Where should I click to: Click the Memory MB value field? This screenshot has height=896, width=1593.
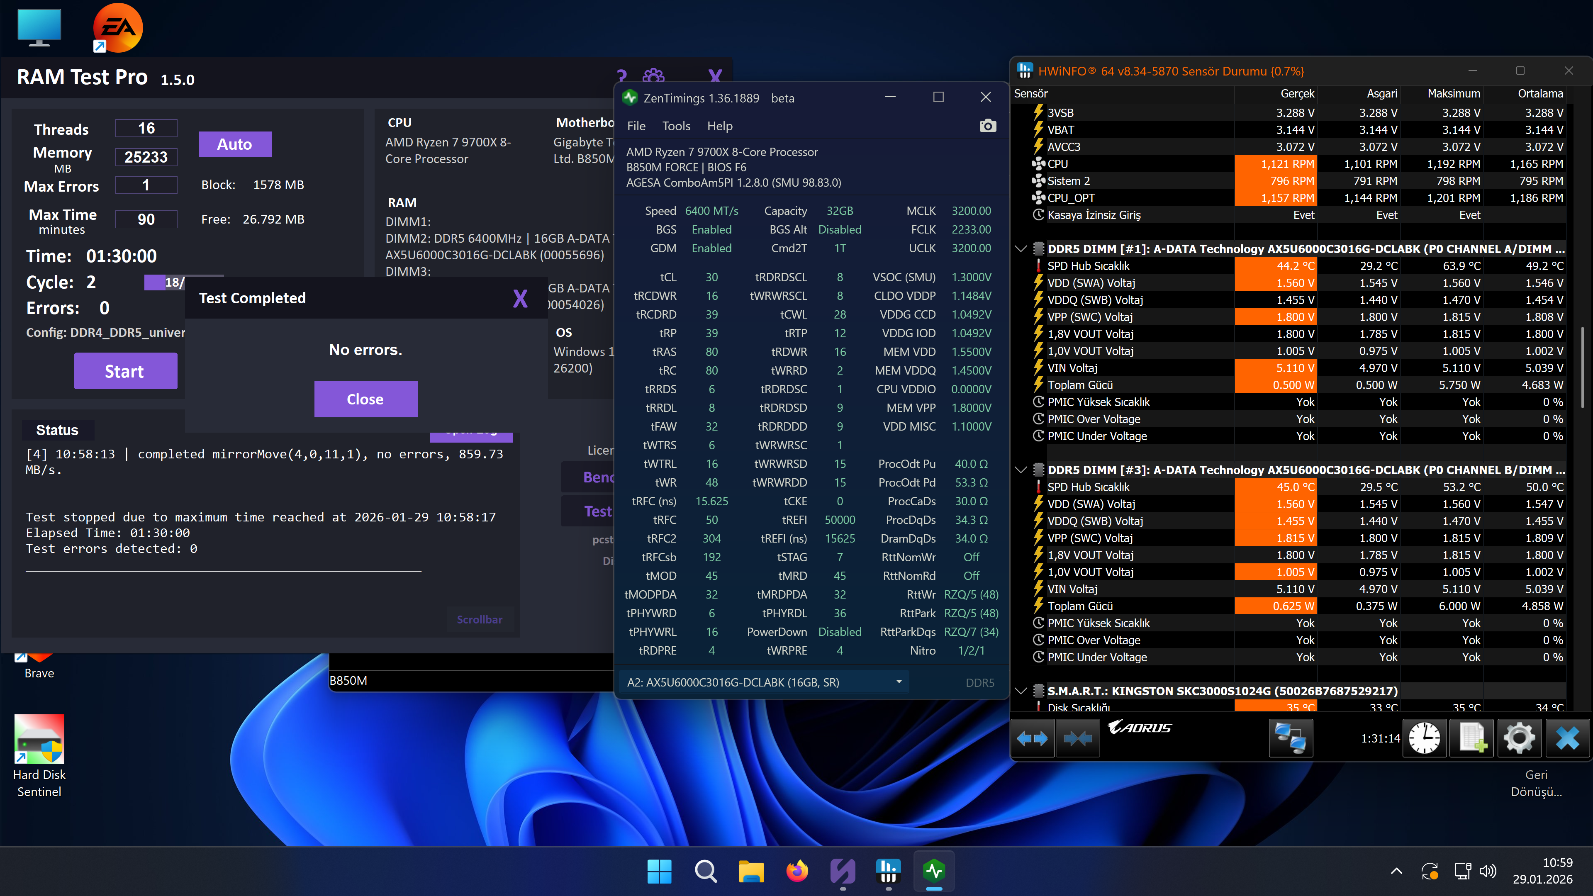click(x=146, y=157)
